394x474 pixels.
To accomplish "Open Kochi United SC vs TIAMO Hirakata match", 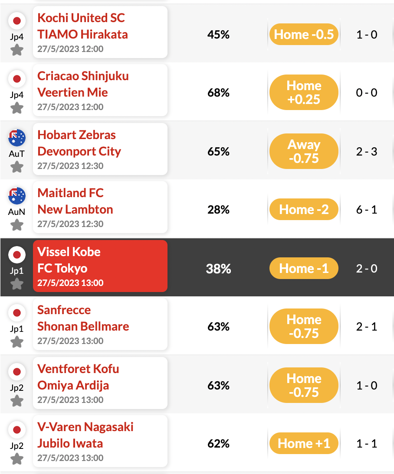I will click(x=100, y=32).
